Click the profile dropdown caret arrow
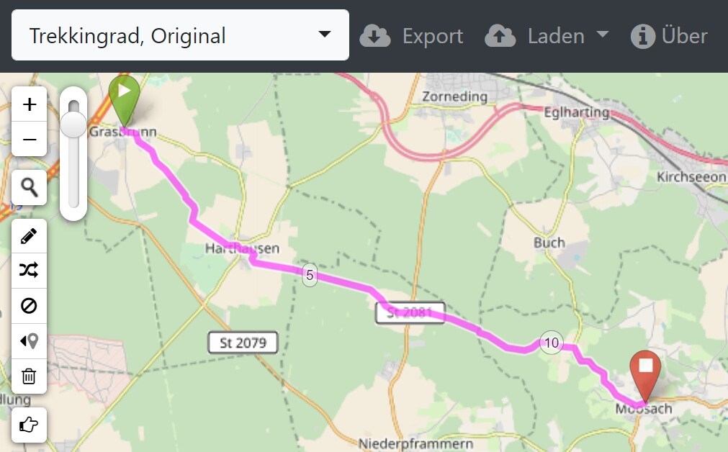 pos(325,34)
